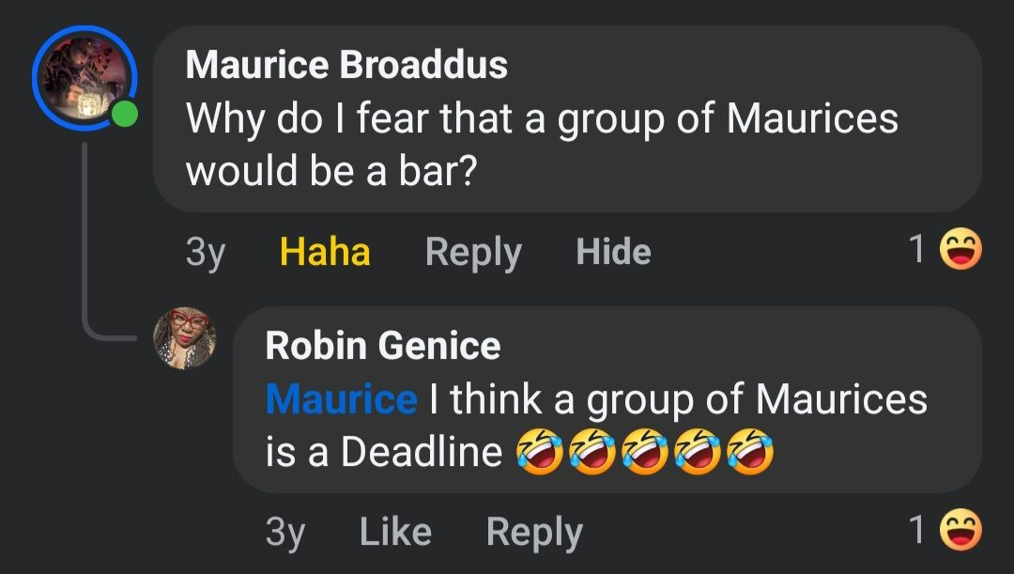Follow the blue Maurice mention link
Viewport: 1014px width, 574px height.
click(341, 399)
